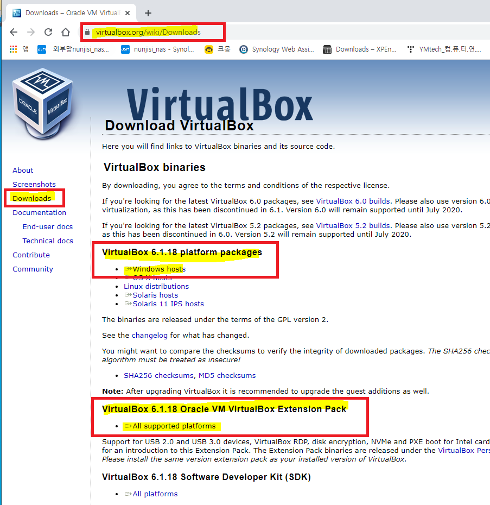Open Community in the sidebar
Screen dimensions: 490x505
click(33, 269)
